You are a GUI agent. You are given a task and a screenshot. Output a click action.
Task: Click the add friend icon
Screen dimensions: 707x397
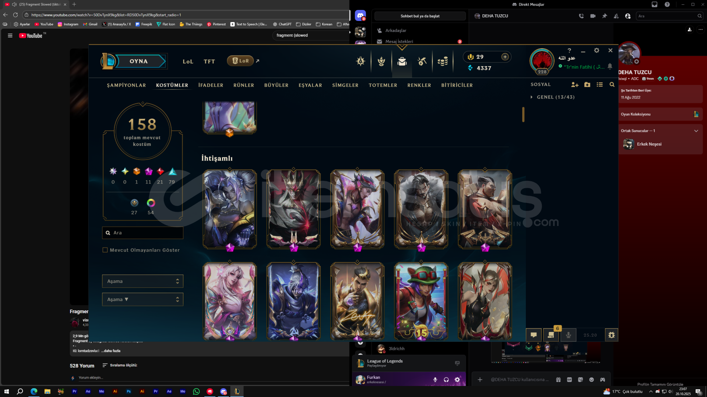coord(574,85)
